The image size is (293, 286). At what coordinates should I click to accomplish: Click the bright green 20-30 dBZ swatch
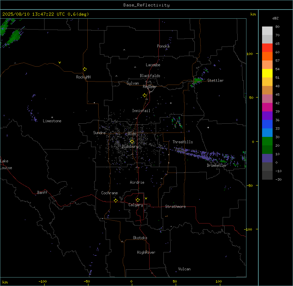pos(267,141)
